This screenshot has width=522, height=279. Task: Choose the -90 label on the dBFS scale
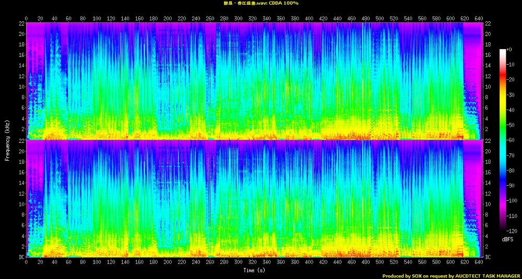pos(512,185)
